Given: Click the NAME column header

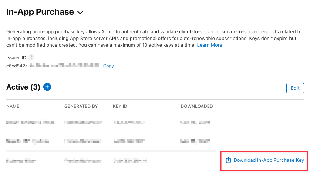Looking at the screenshot, I should 13,106.
